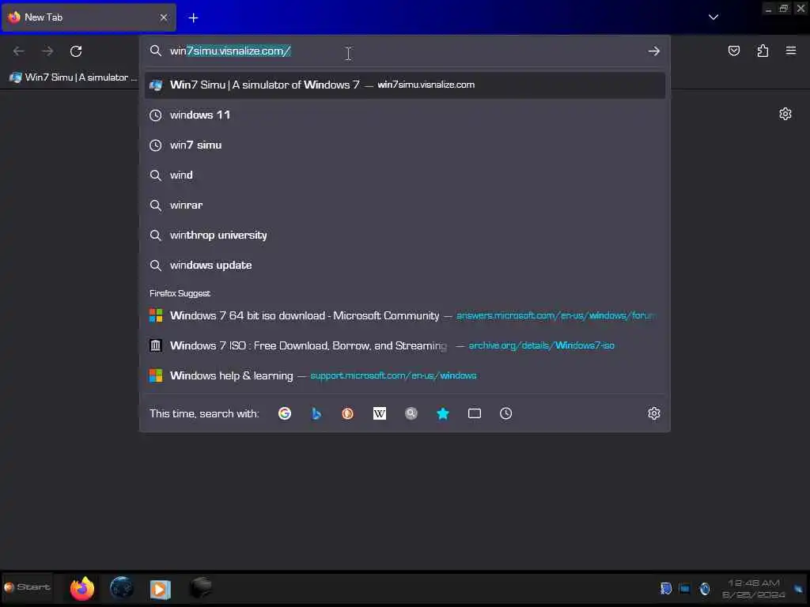810x607 pixels.
Task: Launch media player from taskbar
Action: tap(160, 589)
